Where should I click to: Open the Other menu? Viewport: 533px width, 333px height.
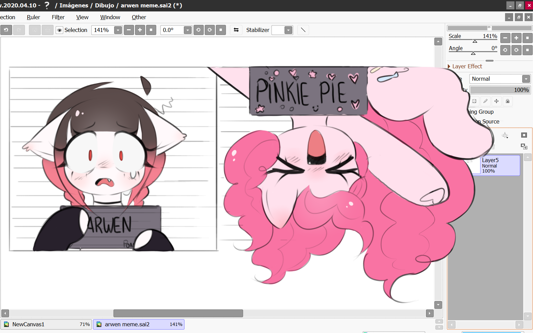(139, 17)
